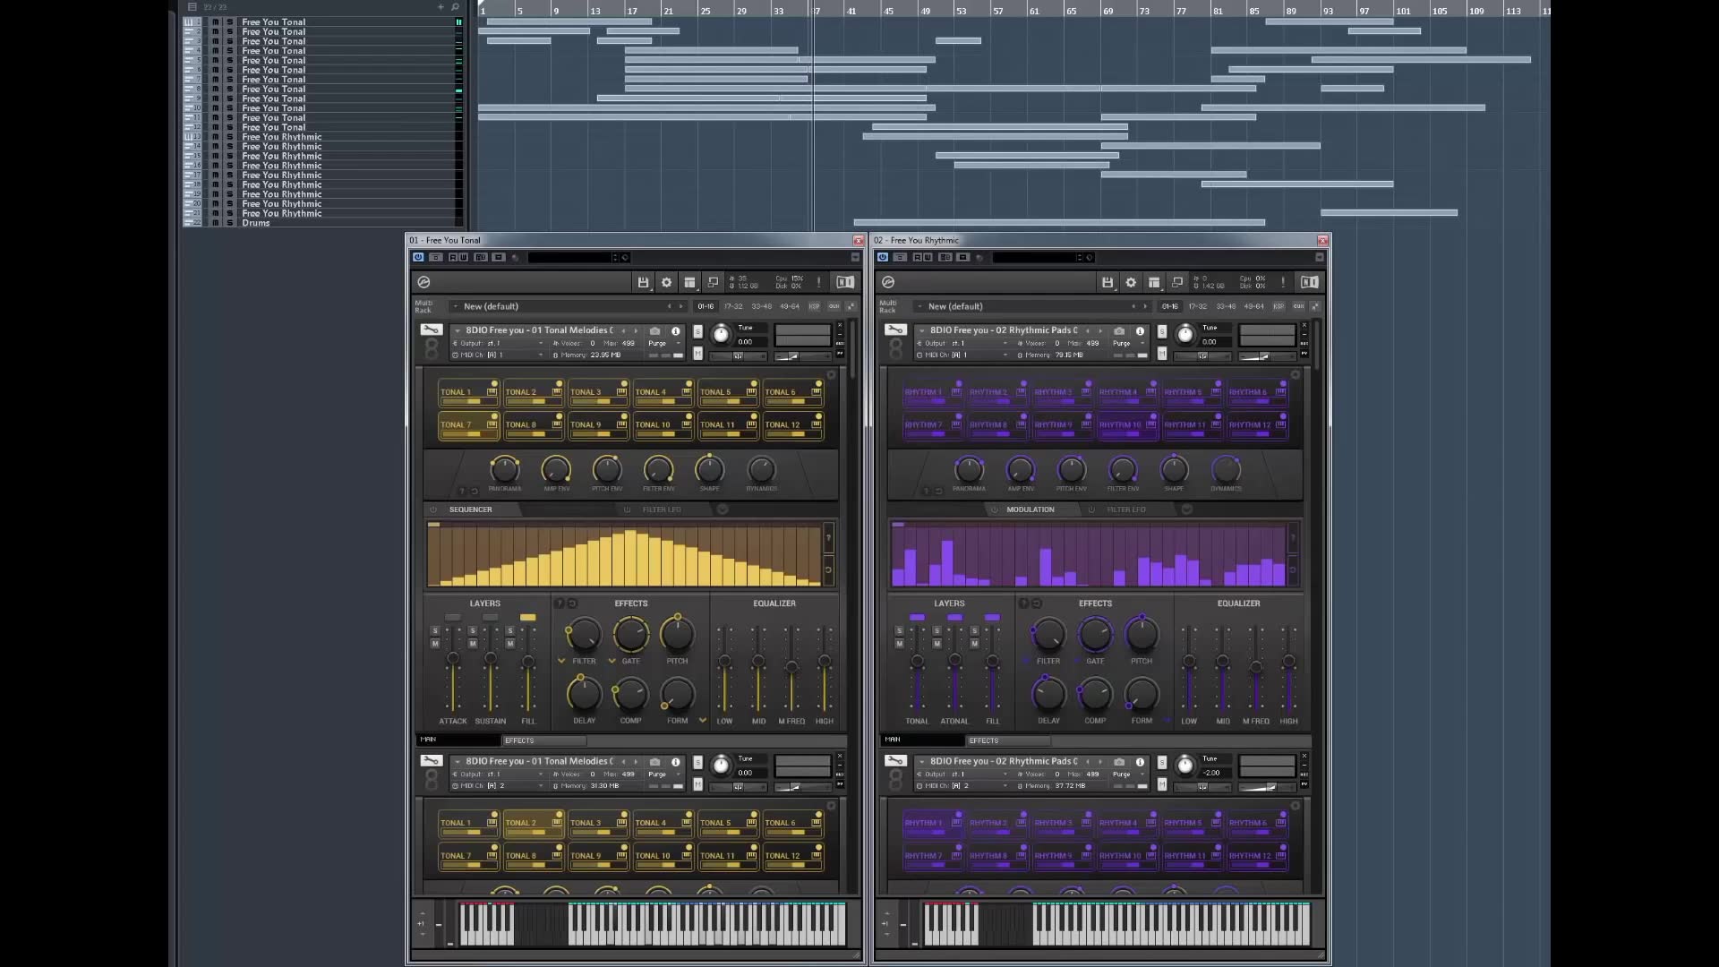Click the minimize view icon in Rhythmic window toolbar

click(x=1177, y=282)
